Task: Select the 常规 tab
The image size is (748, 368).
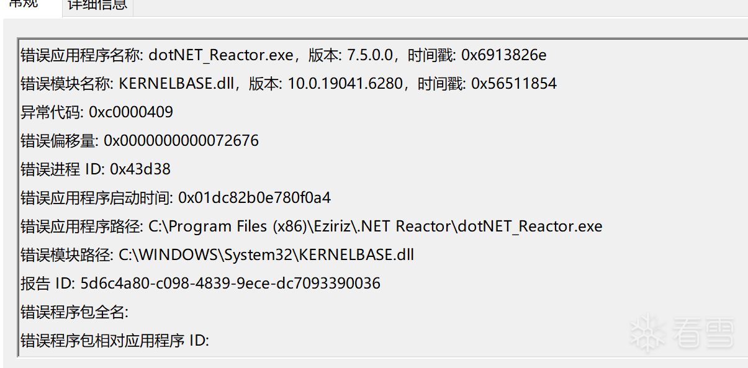Action: 25,4
